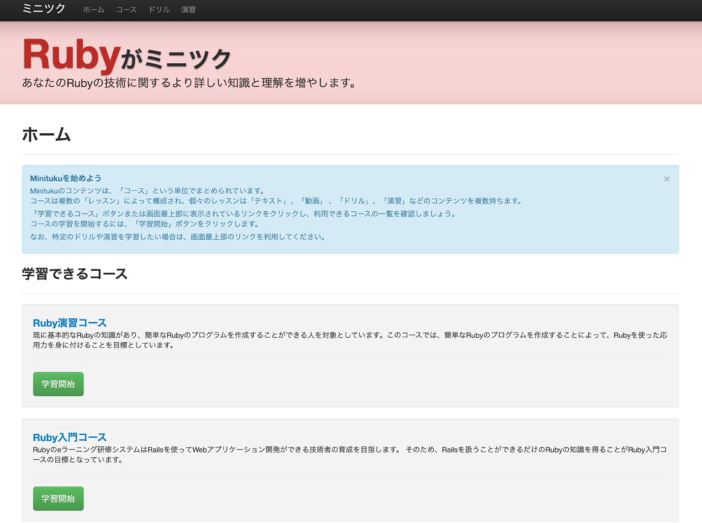Click the 学習できるコース section heading
The image size is (702, 523).
click(x=75, y=273)
